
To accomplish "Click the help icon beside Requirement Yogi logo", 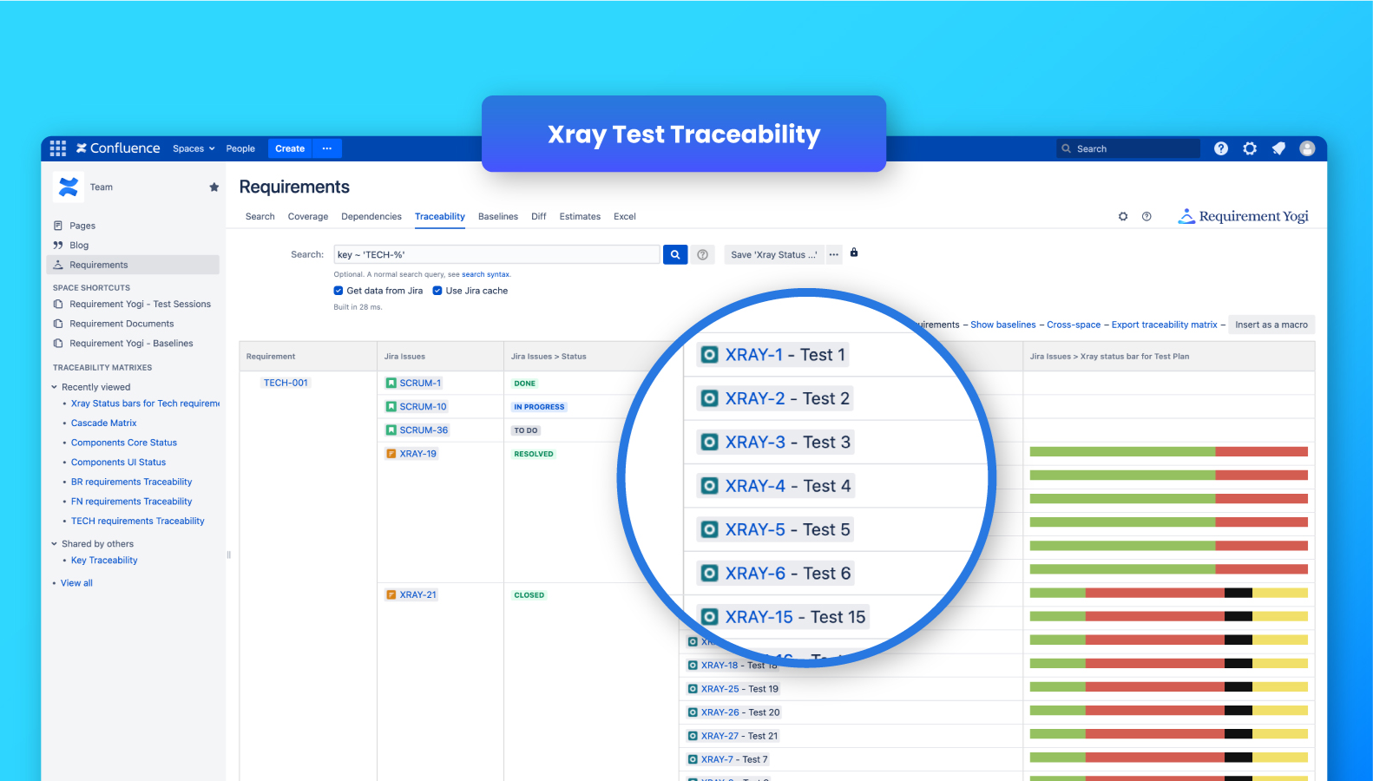I will point(1146,216).
